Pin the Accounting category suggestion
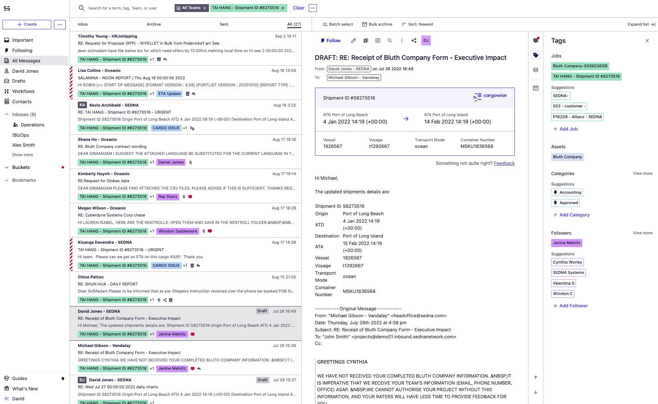The image size is (658, 404). pos(555,192)
